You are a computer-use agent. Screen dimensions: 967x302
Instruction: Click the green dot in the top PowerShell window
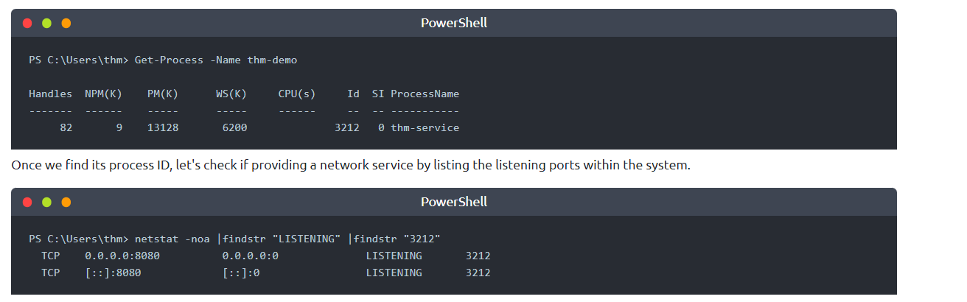coord(46,23)
